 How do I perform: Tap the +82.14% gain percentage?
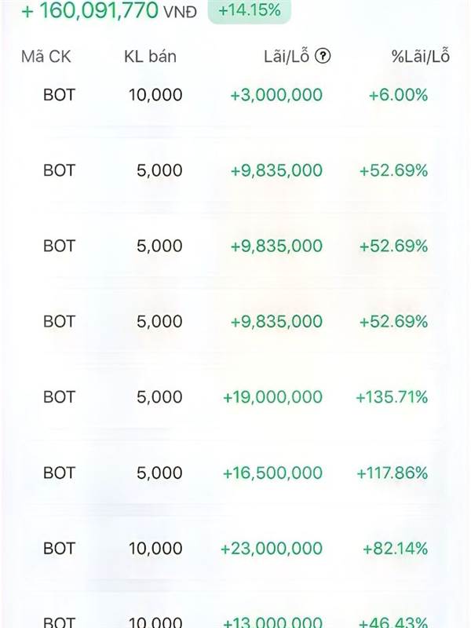coord(395,549)
